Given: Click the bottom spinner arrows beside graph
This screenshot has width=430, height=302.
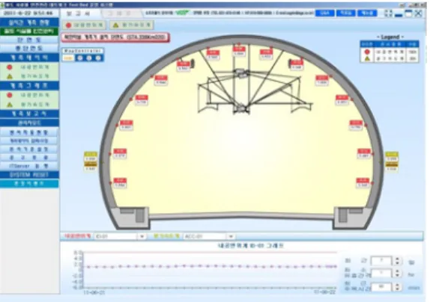Looking at the screenshot, I should pyautogui.click(x=397, y=286).
